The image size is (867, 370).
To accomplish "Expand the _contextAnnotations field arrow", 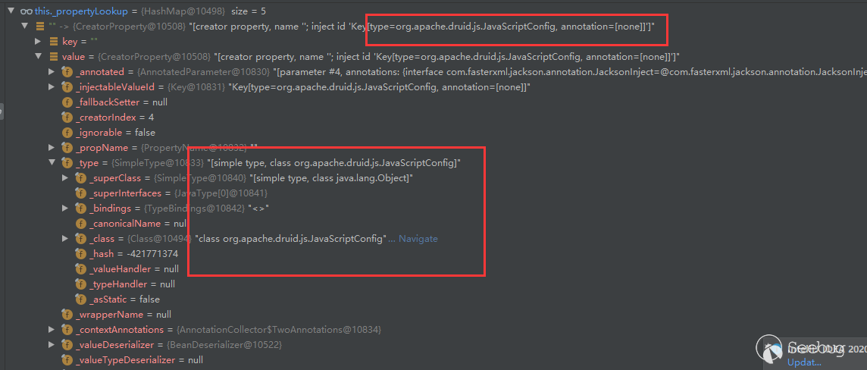I will 52,330.
